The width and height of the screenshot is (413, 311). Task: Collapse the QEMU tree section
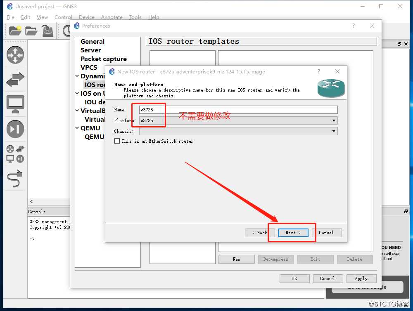point(77,128)
